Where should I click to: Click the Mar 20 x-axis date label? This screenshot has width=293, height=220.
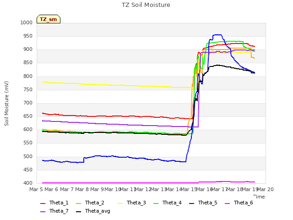[266, 189]
